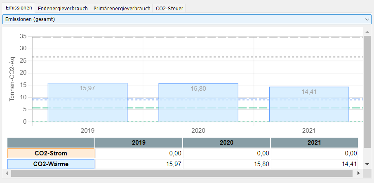Viewport: 374px width, 183px height.
Task: Click the CO2-Wärme 2020 table cell
Action: coord(226,164)
